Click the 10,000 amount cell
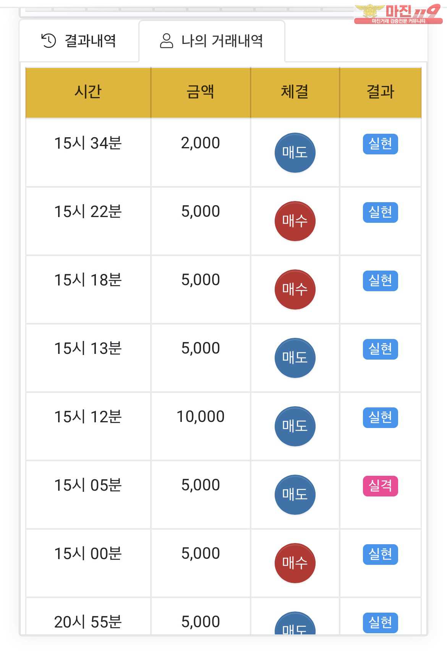Viewport: 447px width, 660px height. click(200, 417)
